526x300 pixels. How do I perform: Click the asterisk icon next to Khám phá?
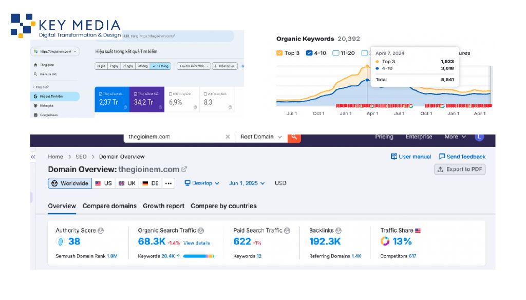(35, 106)
